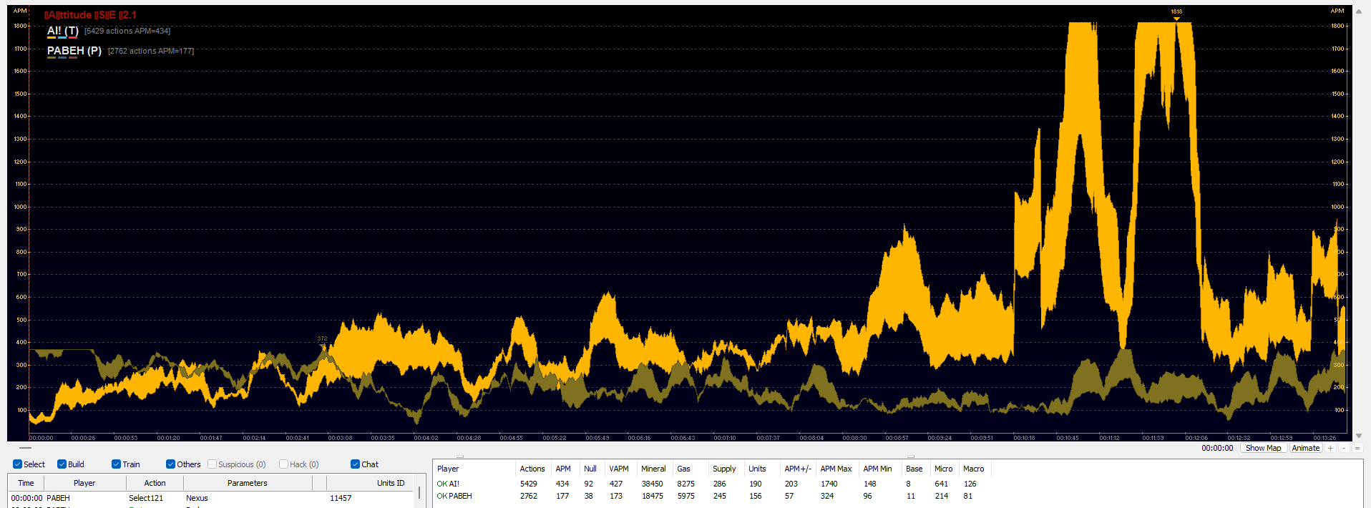This screenshot has height=508, width=1371.
Task: Click the minus zoom-out button
Action: (1344, 448)
